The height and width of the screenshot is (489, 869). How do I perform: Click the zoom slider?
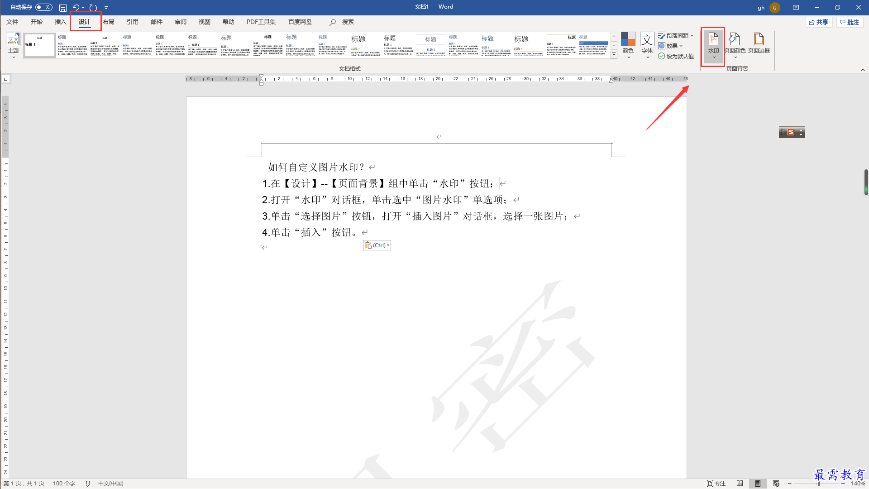tap(818, 484)
